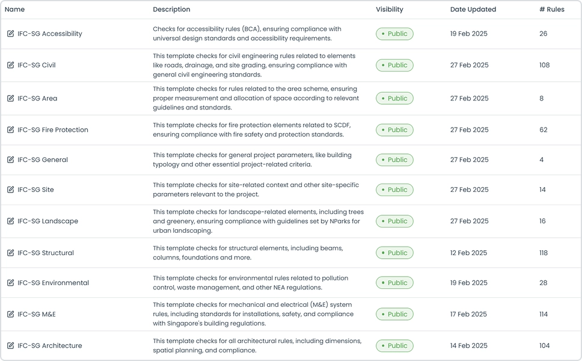This screenshot has width=582, height=361.
Task: Click edit icon beside IFC-SG M&E
Action: pos(10,314)
